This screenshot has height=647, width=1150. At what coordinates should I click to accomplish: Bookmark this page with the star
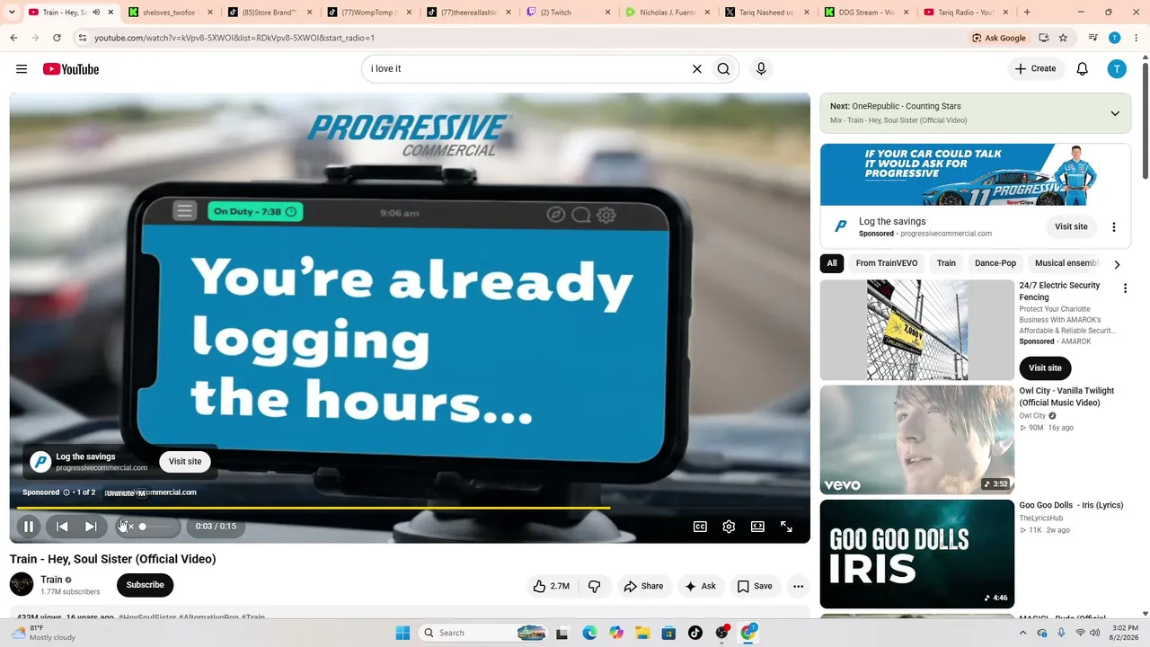coord(1063,38)
